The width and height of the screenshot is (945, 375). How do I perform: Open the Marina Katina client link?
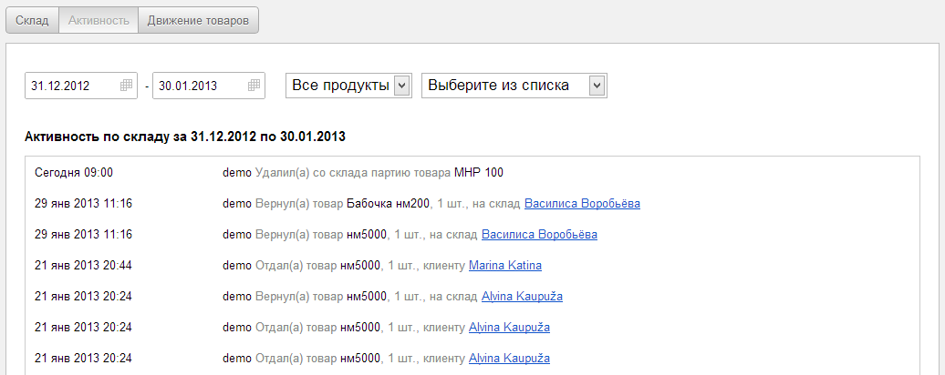coord(504,266)
